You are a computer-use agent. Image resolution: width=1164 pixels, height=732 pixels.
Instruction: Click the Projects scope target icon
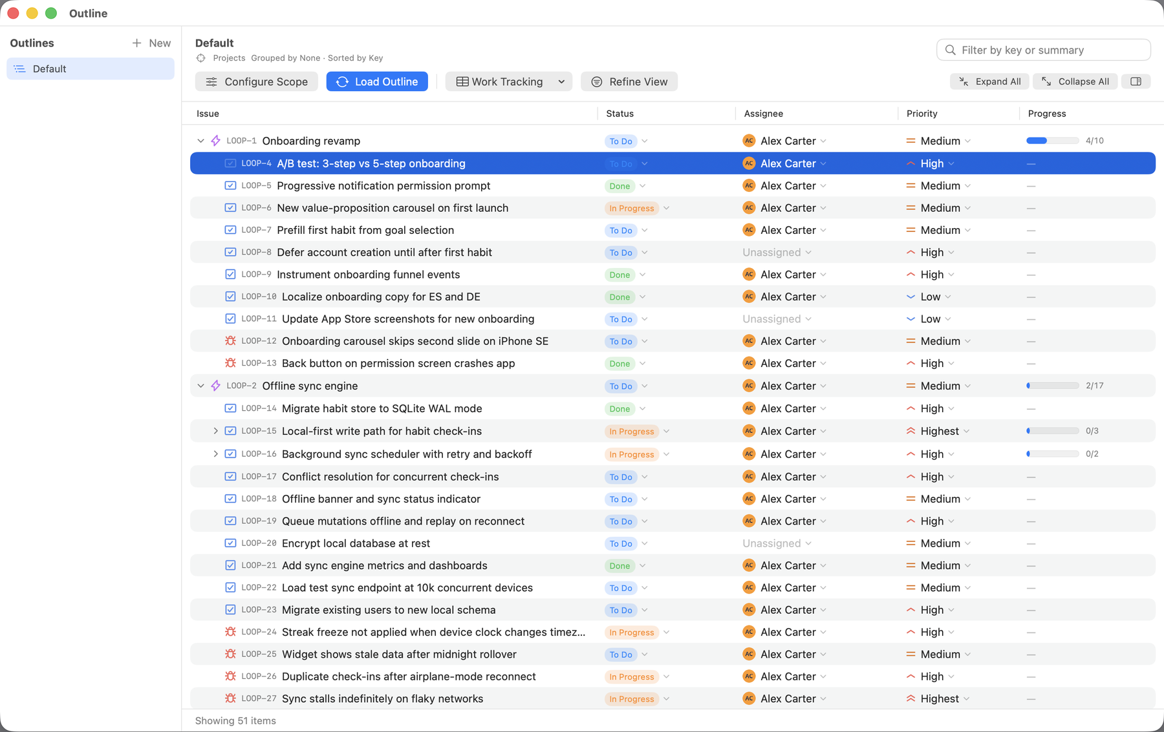tap(201, 58)
